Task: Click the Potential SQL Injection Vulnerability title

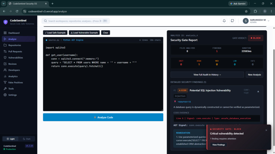Action: 210,90
